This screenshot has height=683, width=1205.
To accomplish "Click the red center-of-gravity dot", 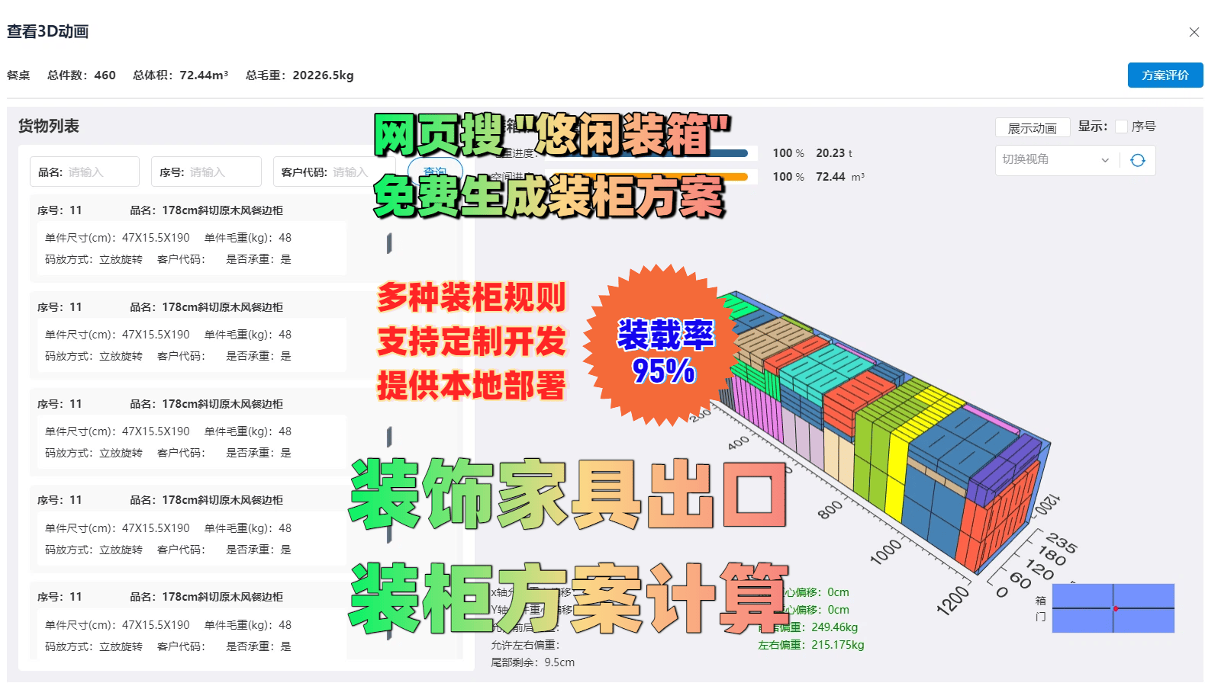I will [x=1115, y=608].
